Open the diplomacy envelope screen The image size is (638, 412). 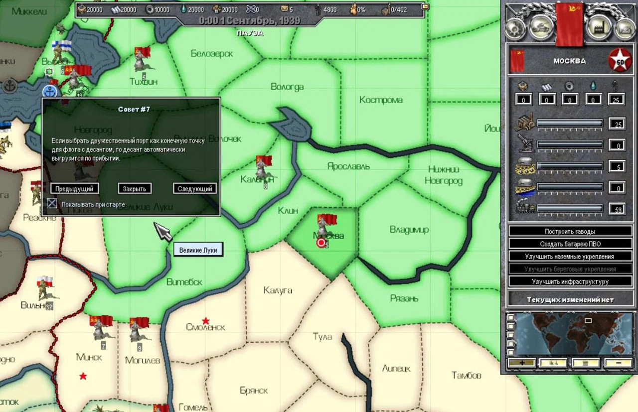pyautogui.click(x=625, y=29)
